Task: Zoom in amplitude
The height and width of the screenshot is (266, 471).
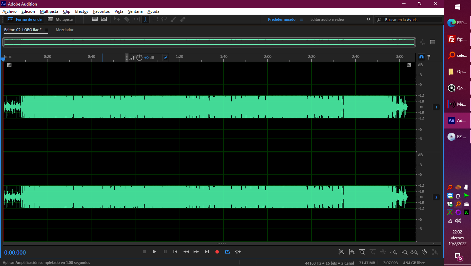Action: pos(341,252)
